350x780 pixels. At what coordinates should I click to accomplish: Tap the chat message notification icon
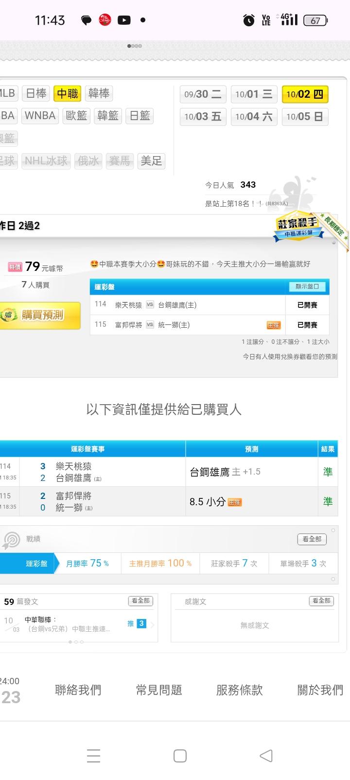coord(86,20)
